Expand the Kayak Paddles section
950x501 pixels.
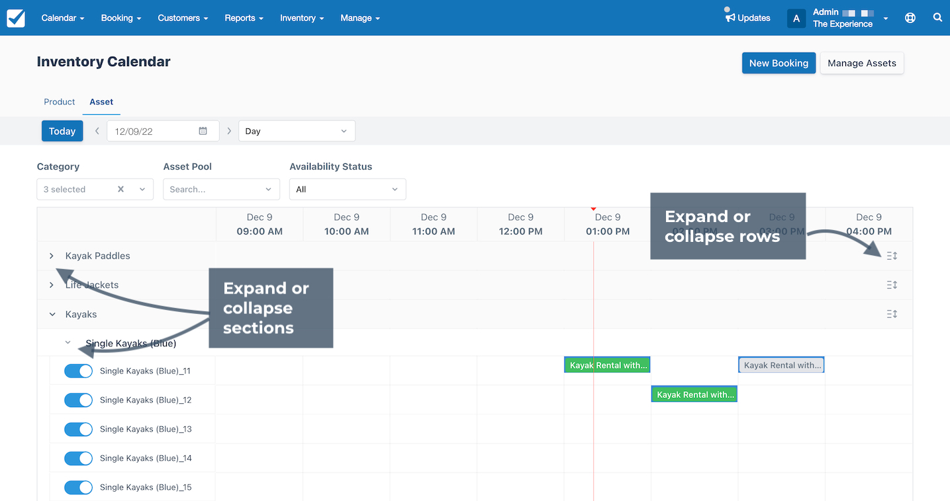52,256
